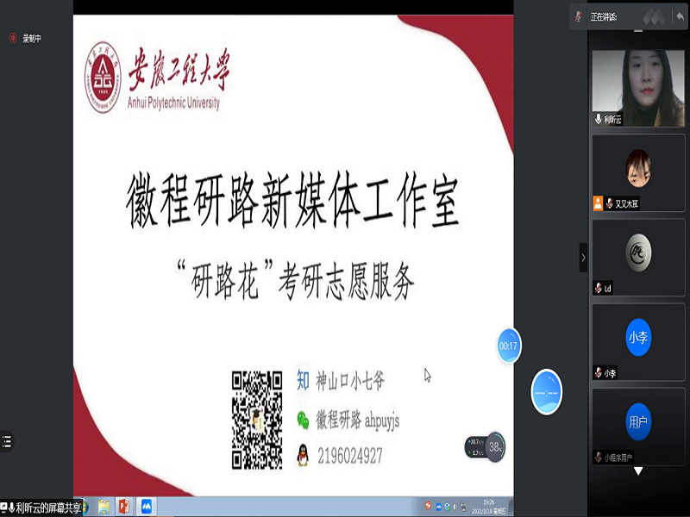Click the large blue floating circle widget
Viewport: 690px width, 517px height.
[x=546, y=391]
